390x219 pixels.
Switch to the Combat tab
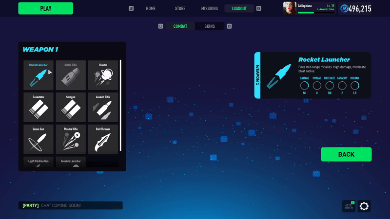pos(180,26)
